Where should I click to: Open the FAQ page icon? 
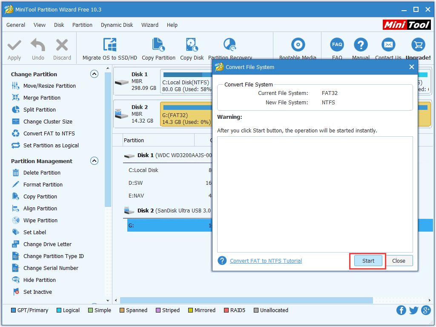point(337,44)
